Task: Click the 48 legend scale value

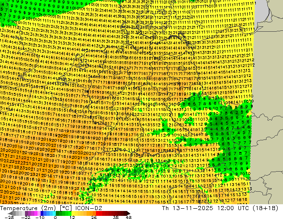Action: tap(129, 217)
